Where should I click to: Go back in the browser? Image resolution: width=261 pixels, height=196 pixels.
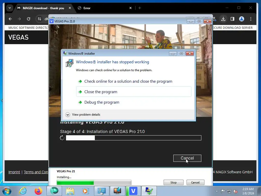pyautogui.click(x=10, y=19)
